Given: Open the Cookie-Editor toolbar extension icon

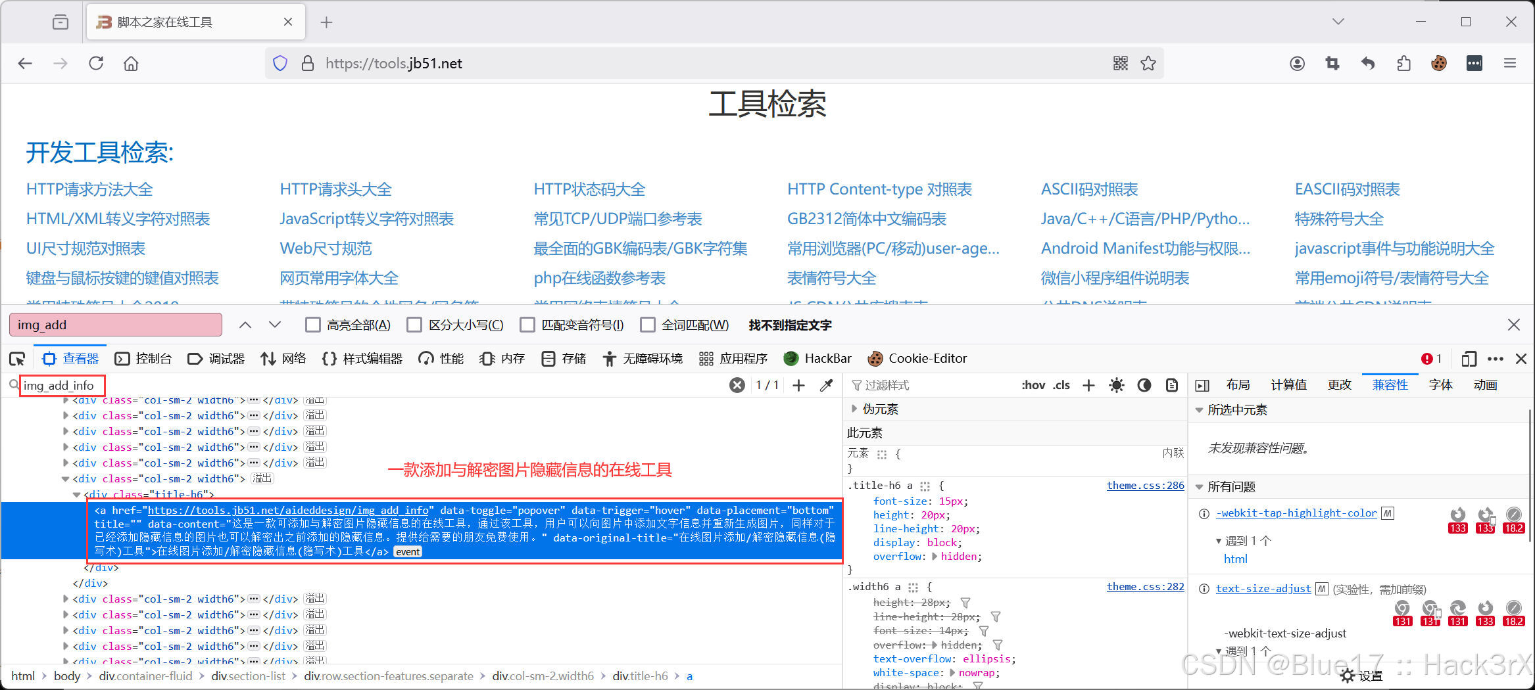Looking at the screenshot, I should [1439, 63].
